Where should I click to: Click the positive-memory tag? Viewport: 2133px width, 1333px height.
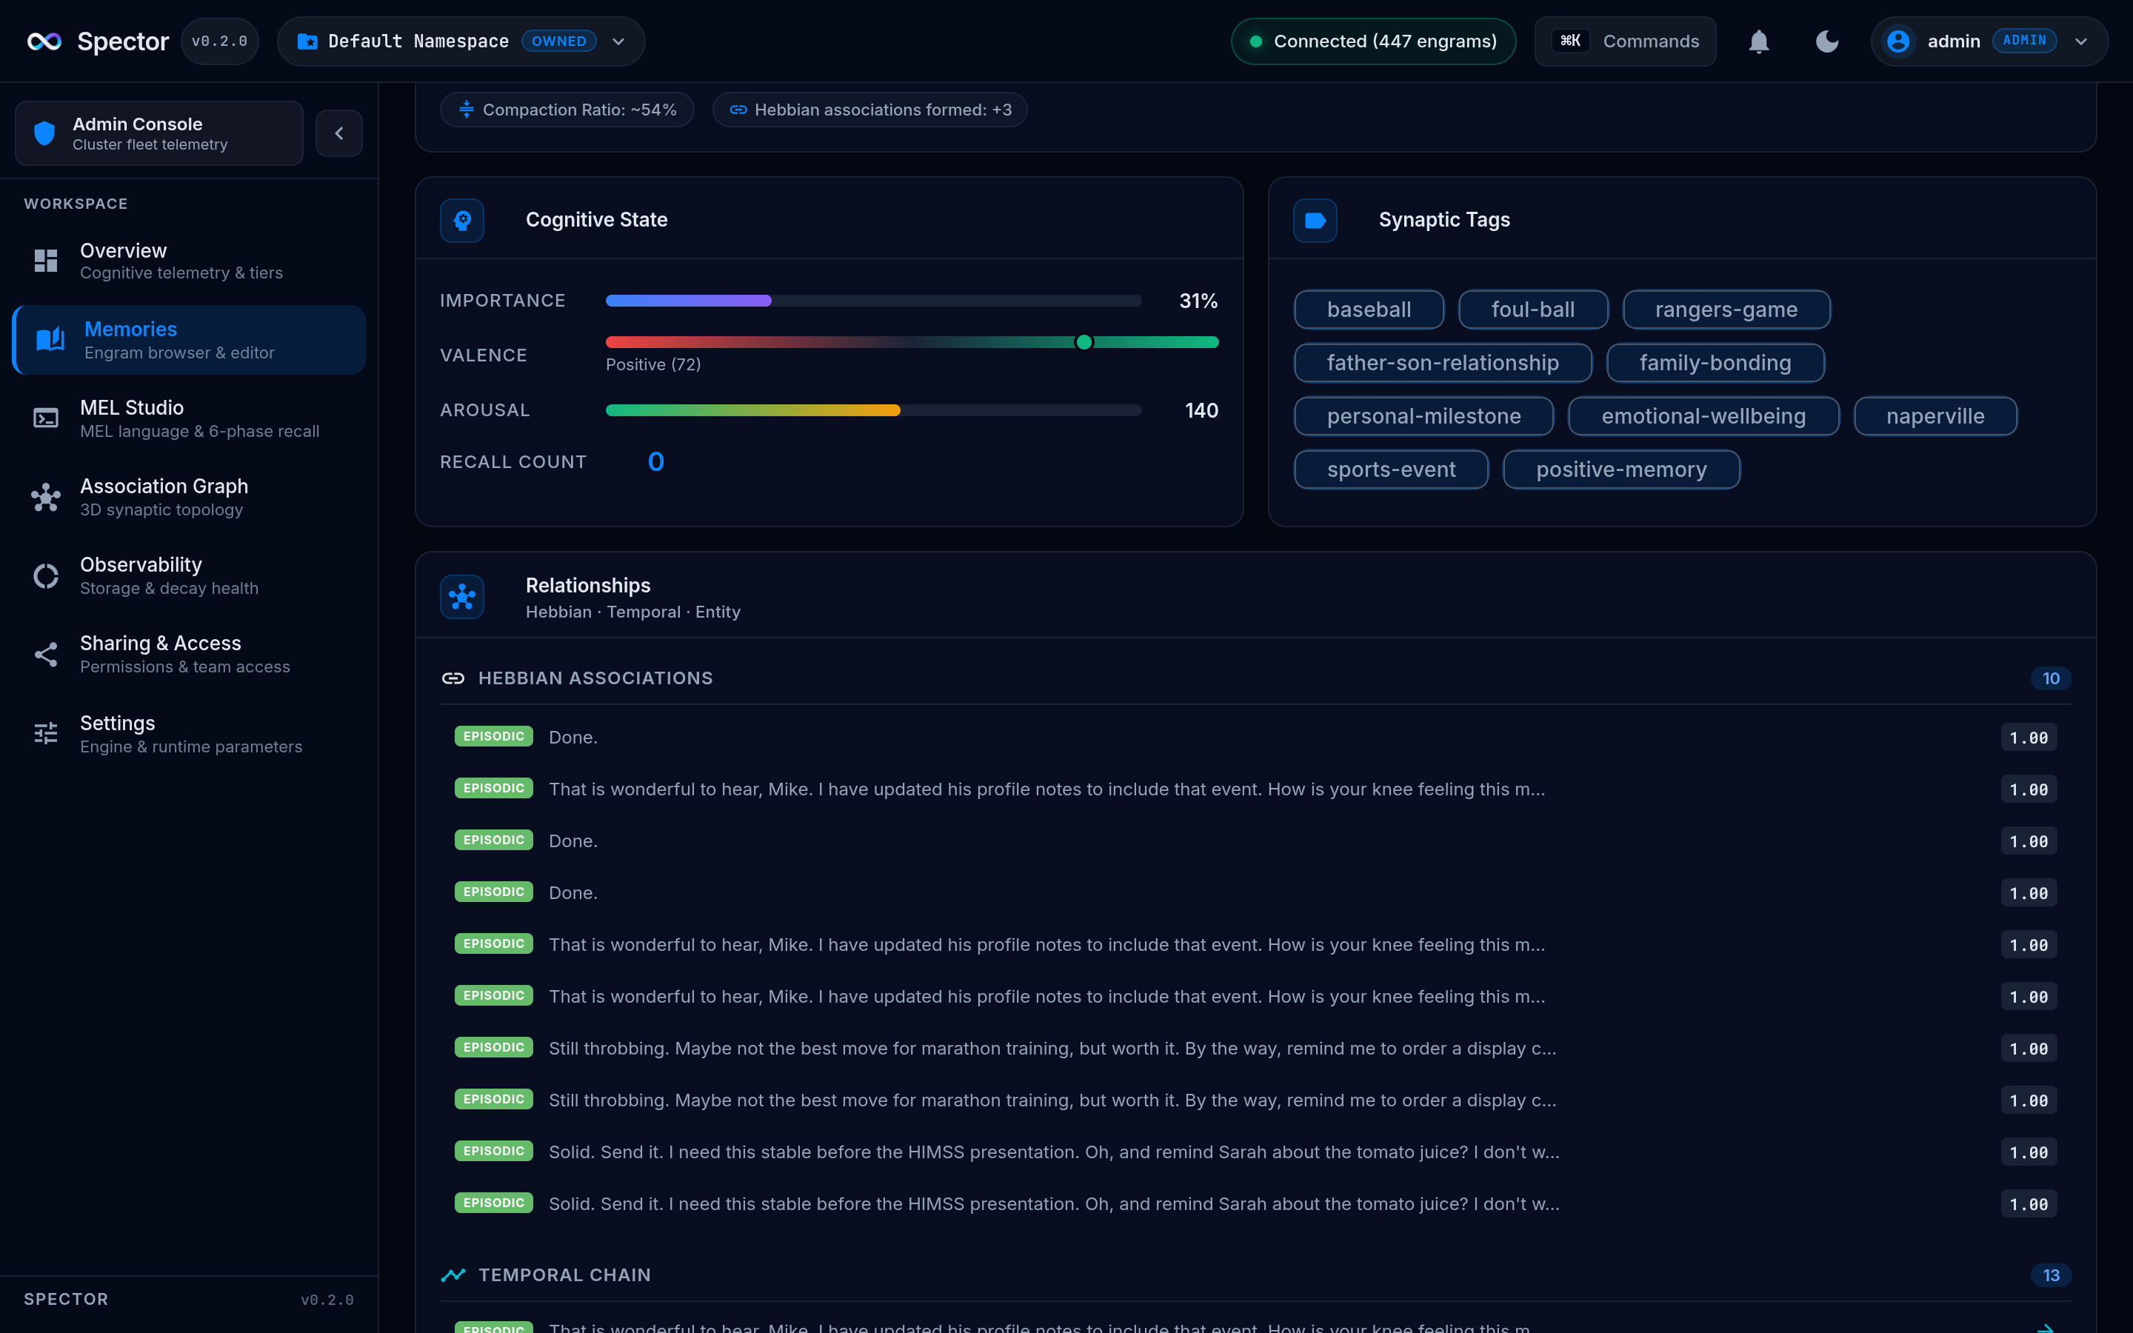[x=1621, y=470]
